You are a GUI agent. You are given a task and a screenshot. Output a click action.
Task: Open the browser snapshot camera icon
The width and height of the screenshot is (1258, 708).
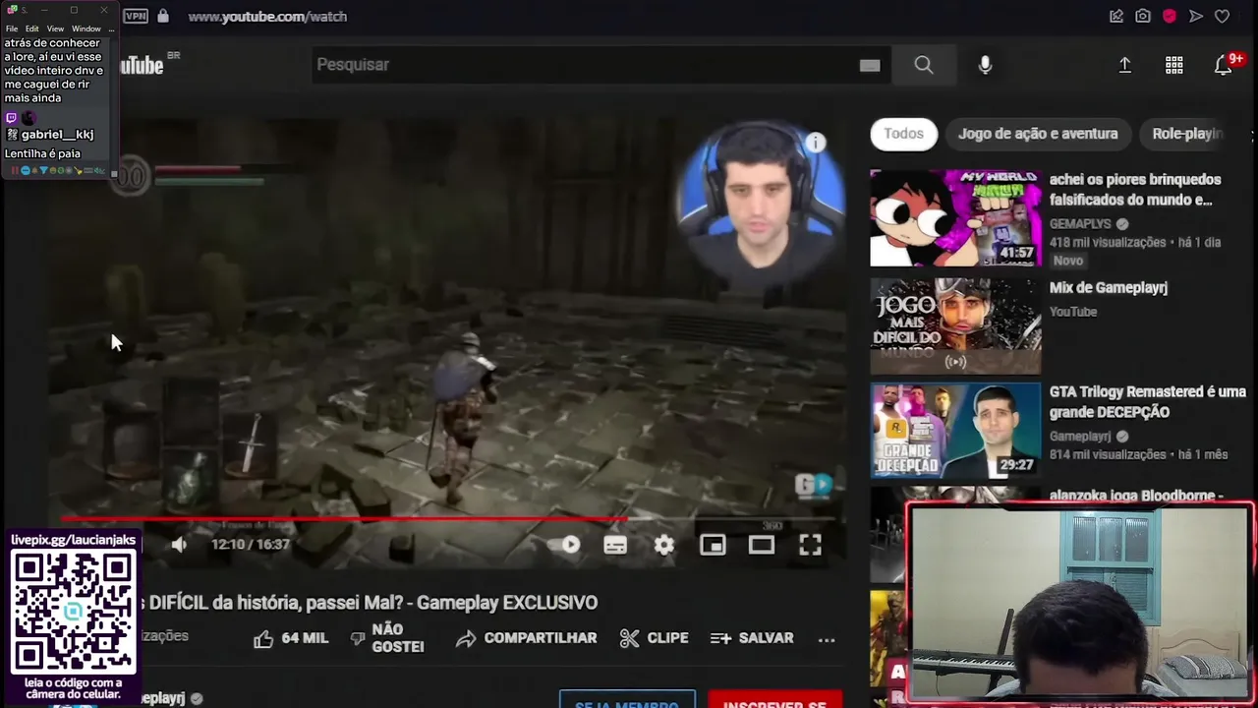pos(1143,16)
